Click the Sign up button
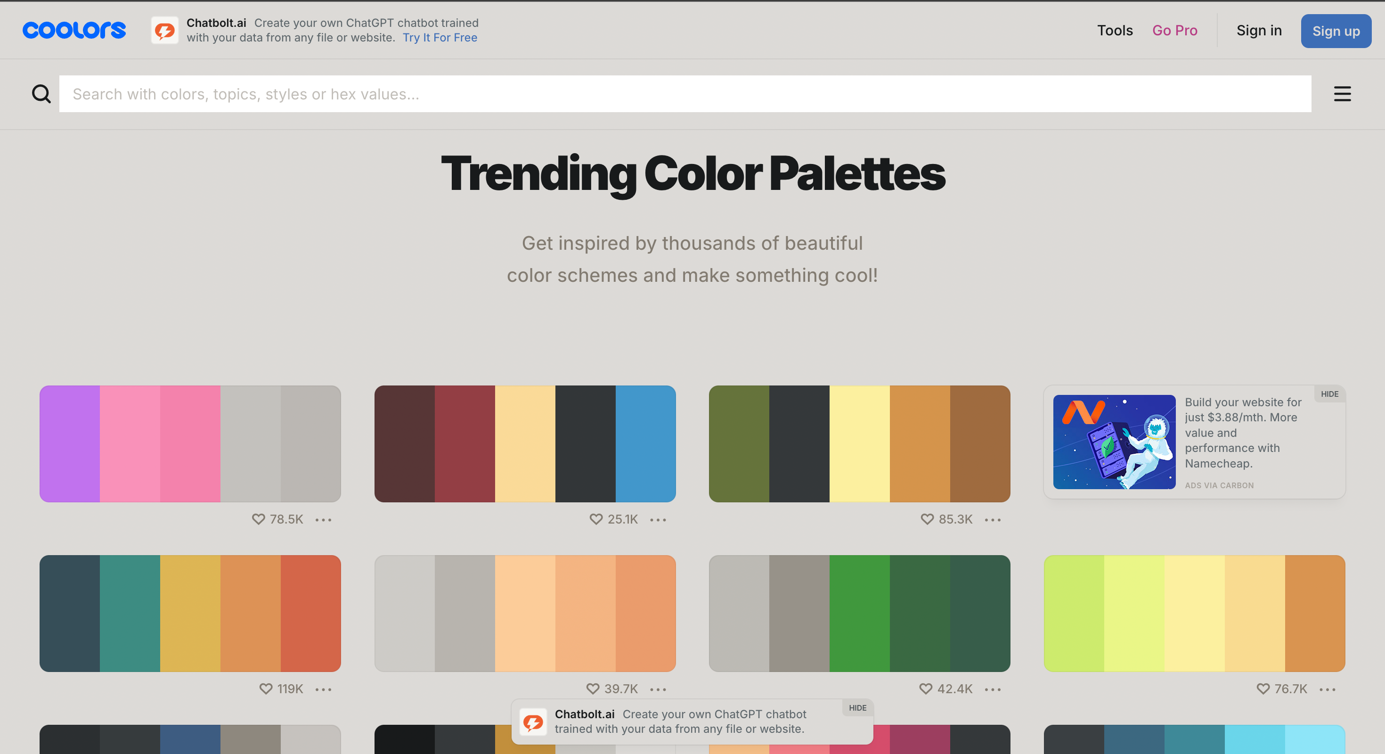 [1336, 31]
